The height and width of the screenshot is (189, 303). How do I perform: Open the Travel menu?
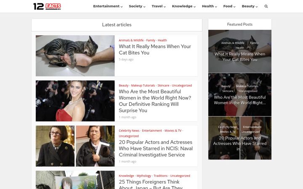159,6
